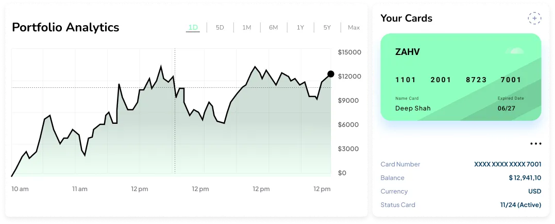Select the 1Y time range
Image resolution: width=555 pixels, height=224 pixels.
point(300,28)
